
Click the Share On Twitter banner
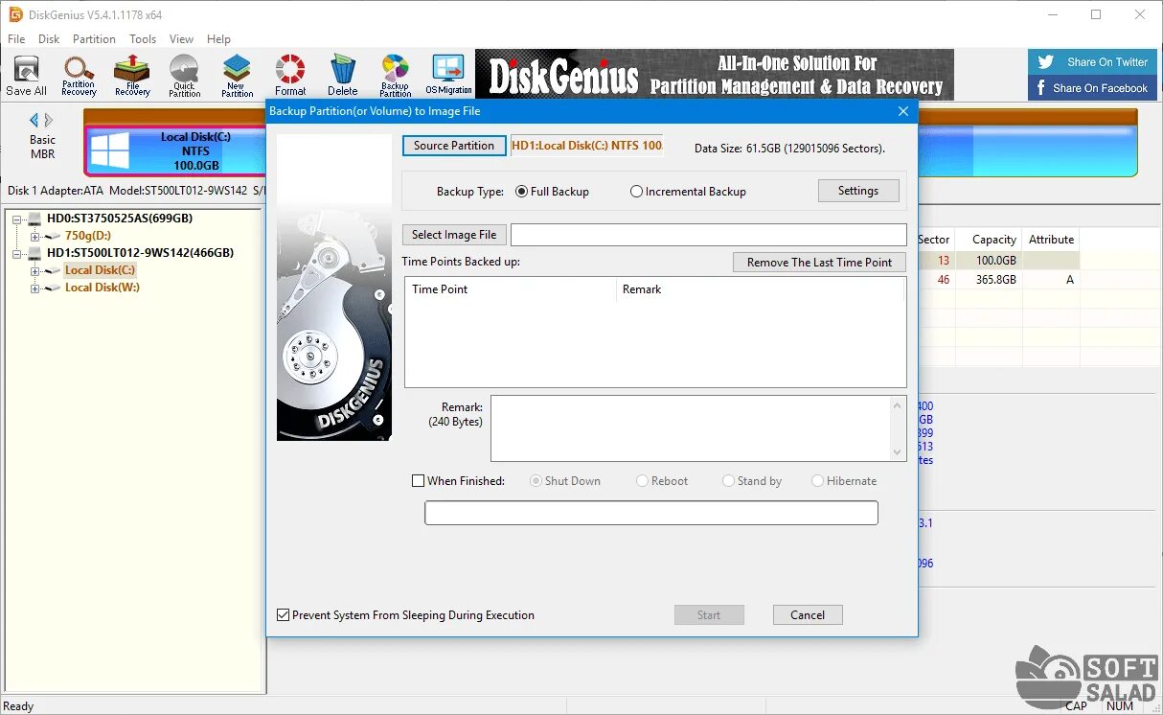(x=1093, y=61)
